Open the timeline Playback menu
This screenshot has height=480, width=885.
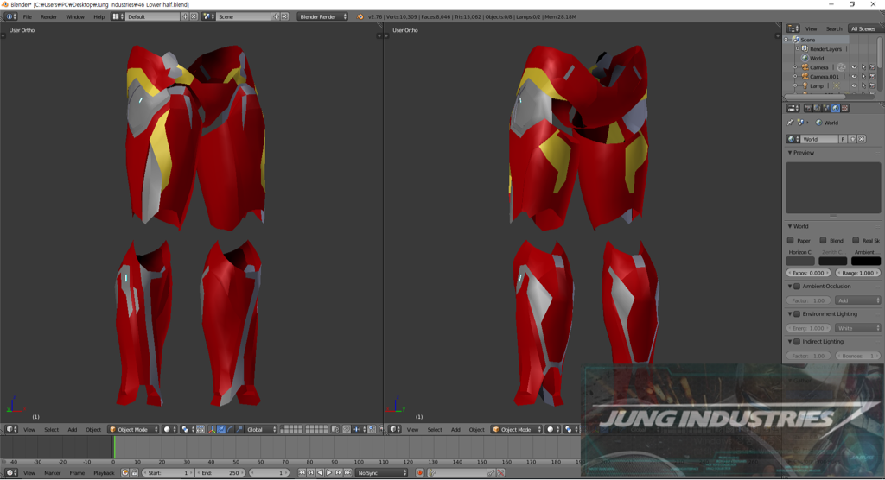[x=104, y=473]
